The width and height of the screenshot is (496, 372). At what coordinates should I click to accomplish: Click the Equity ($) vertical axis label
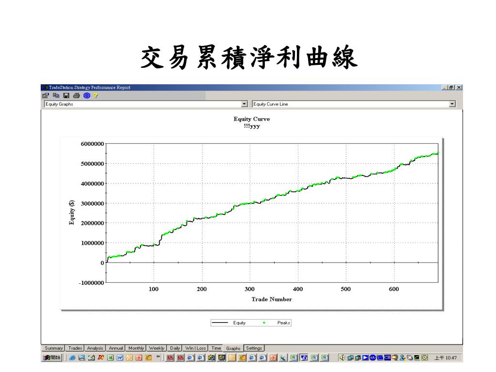click(x=72, y=213)
